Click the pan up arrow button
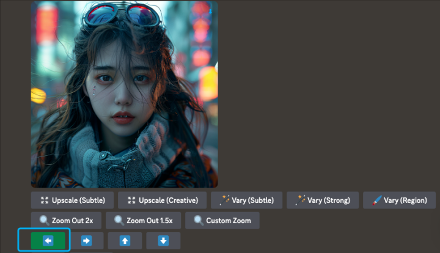Screen dimensions: 440x253 pyautogui.click(x=125, y=240)
